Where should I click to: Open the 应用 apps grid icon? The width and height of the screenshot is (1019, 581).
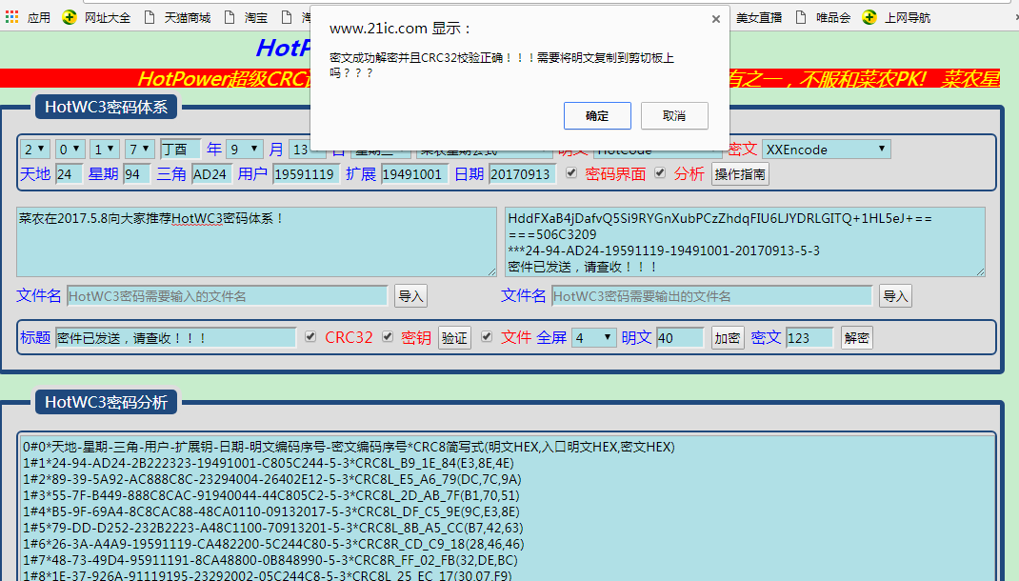(x=11, y=17)
